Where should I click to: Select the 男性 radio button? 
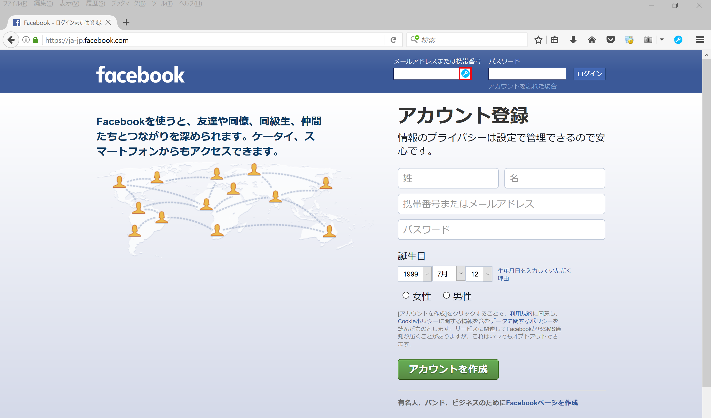[446, 295]
